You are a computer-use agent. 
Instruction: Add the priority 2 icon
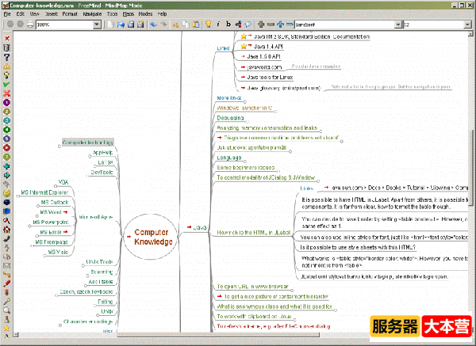click(6, 112)
